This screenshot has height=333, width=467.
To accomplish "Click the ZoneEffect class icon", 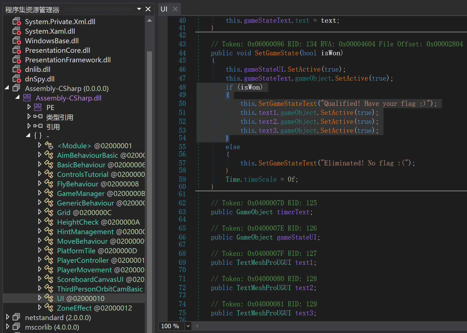I will 49,308.
